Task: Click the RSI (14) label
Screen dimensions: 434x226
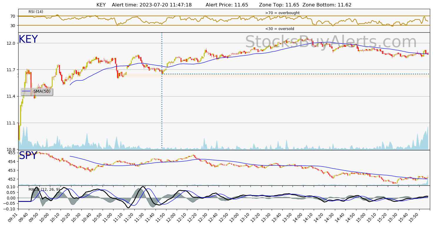Action: pyautogui.click(x=36, y=12)
